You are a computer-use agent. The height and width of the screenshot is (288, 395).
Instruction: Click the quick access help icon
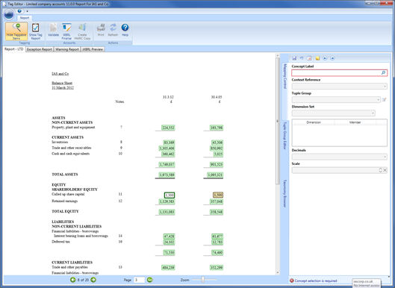coord(19,11)
